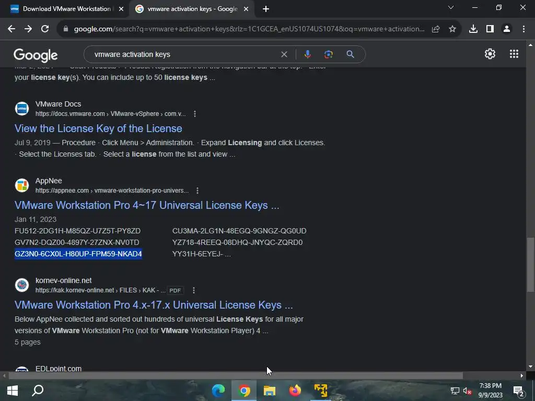
Task: Open Google quick settings gear
Action: coord(490,54)
